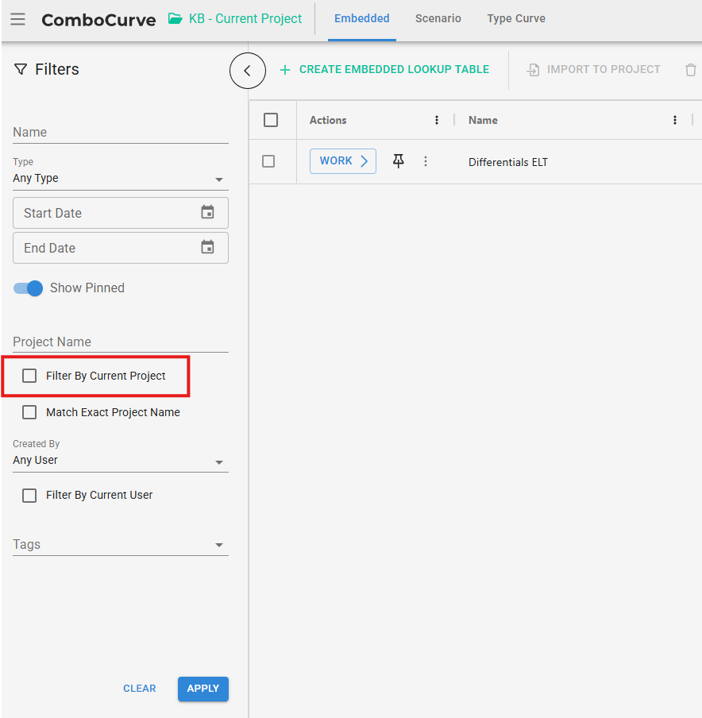Click the green project folder icon
This screenshot has width=702, height=718.
pos(175,18)
